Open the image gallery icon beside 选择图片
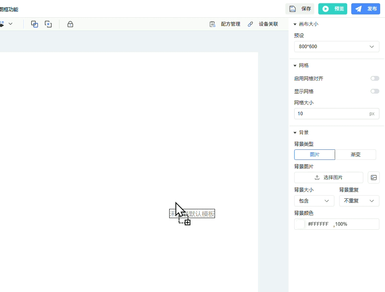This screenshot has height=292, width=385. tap(374, 178)
